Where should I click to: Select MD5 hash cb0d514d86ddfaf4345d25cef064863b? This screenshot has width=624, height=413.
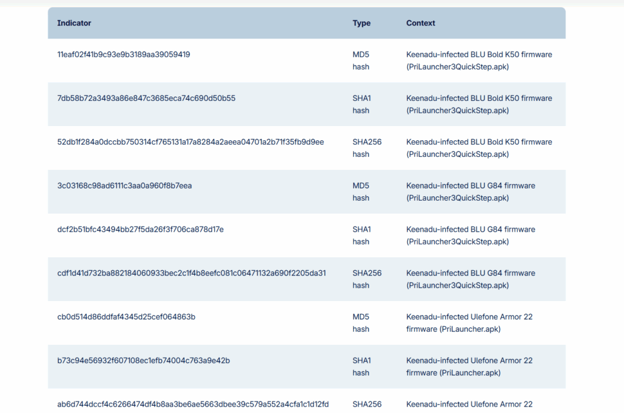pyautogui.click(x=125, y=317)
